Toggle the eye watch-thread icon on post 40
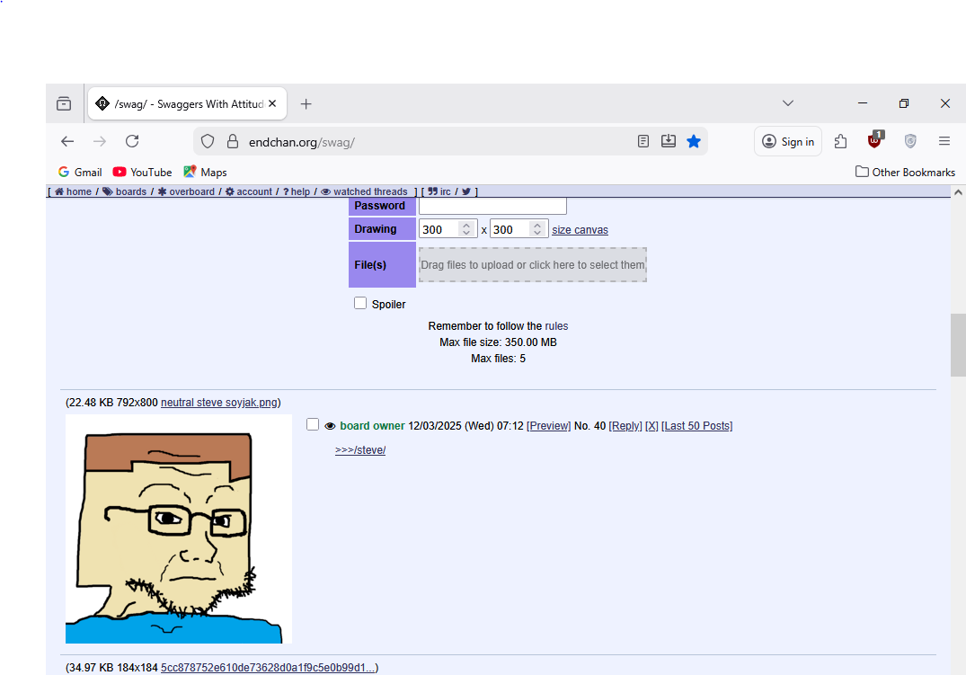 tap(330, 426)
